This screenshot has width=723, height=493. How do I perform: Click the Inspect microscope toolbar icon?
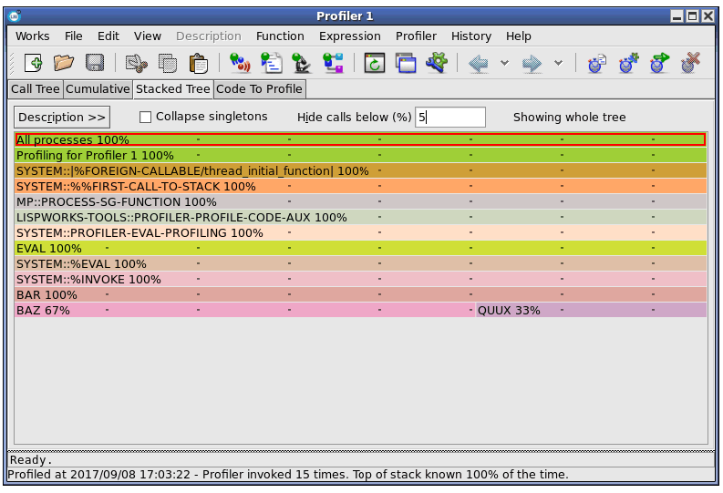pyautogui.click(x=302, y=63)
